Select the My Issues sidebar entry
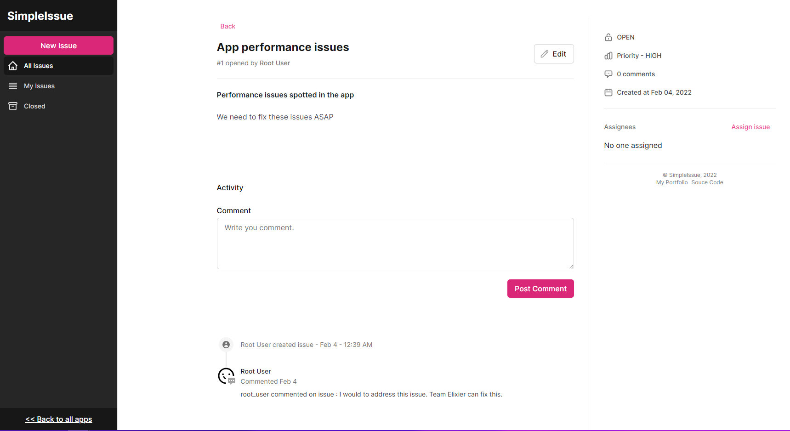The height and width of the screenshot is (431, 790). tap(39, 86)
